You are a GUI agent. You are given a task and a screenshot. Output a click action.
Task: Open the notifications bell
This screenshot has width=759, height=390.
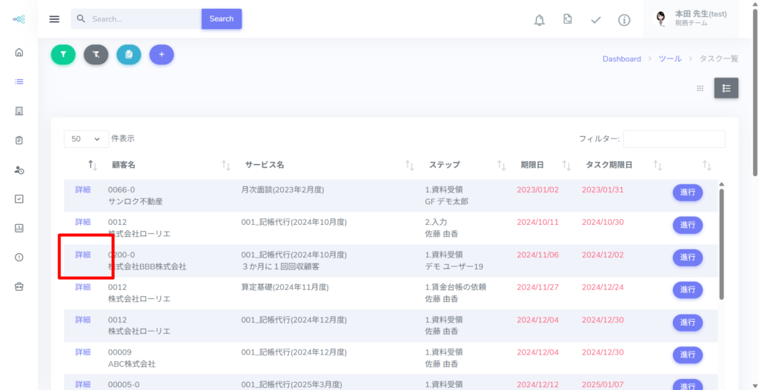(539, 19)
